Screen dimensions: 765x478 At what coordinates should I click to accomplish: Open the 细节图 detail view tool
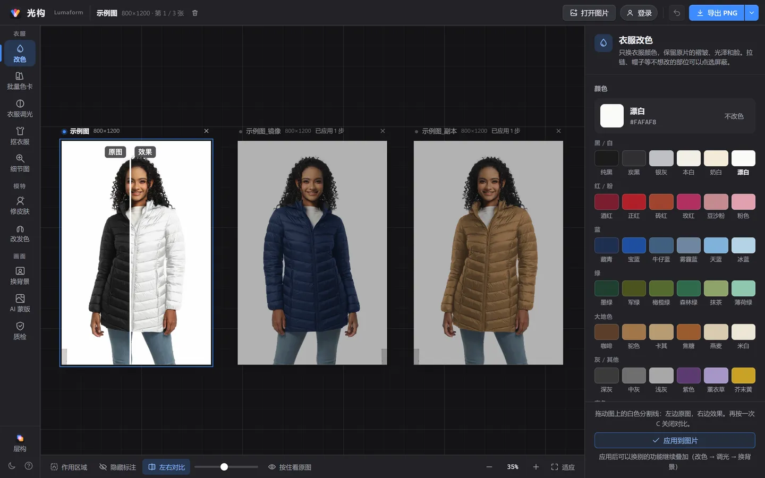point(20,163)
